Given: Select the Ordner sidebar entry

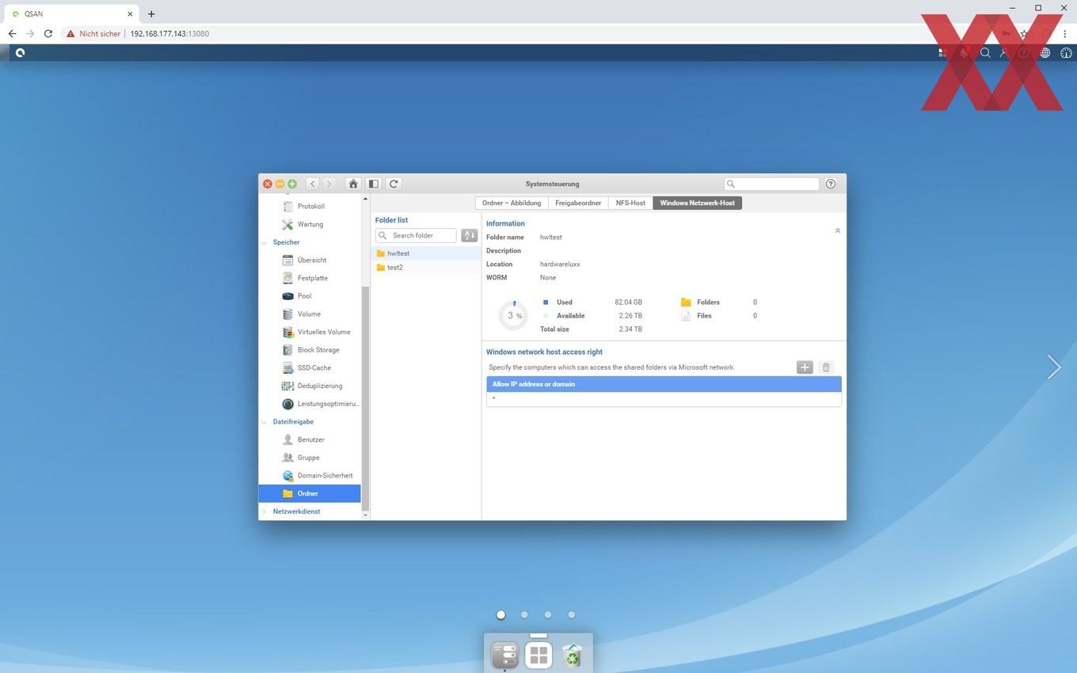Looking at the screenshot, I should tap(310, 493).
